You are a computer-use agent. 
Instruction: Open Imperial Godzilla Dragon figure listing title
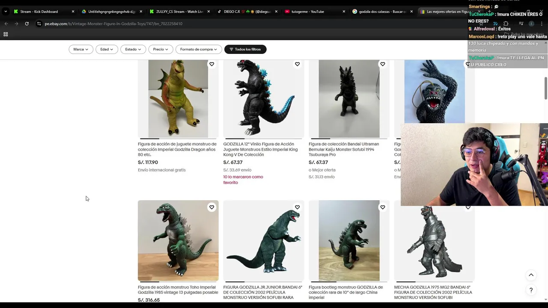pos(177,149)
